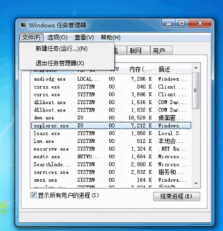Click the .NET Ru... description cell

point(172,149)
